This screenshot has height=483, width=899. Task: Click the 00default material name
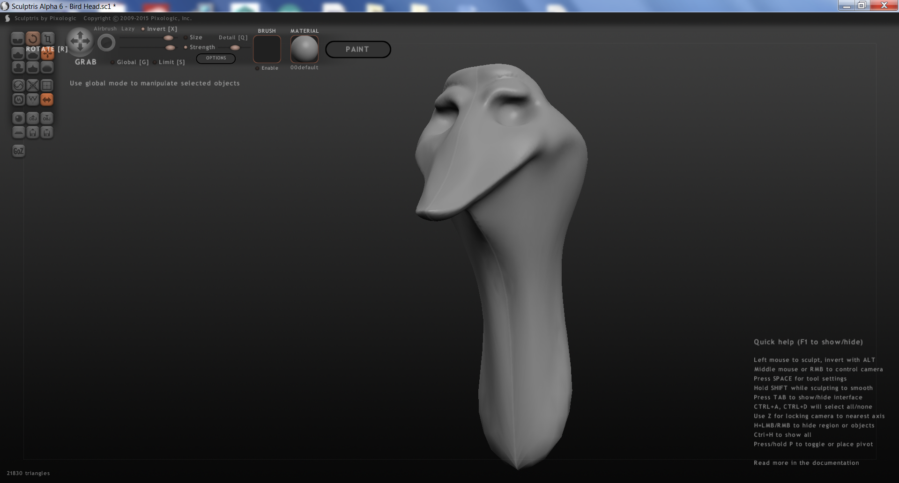[x=304, y=68]
